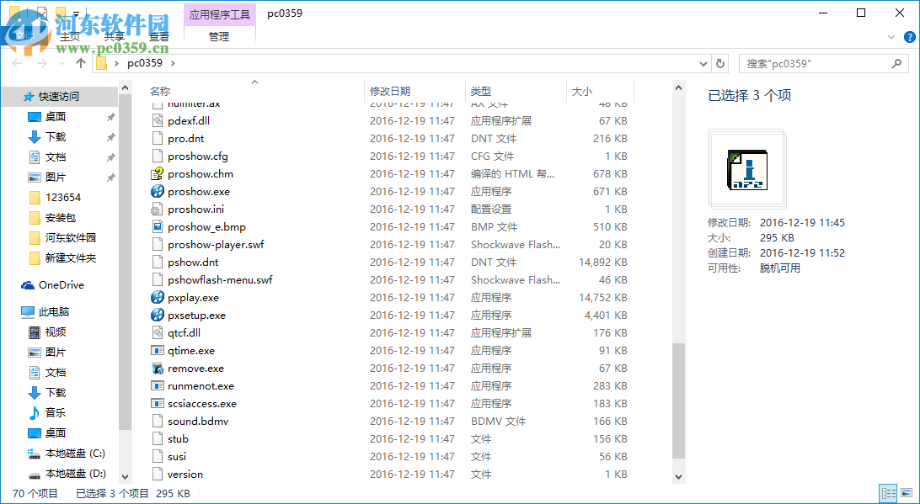Select the pxplay.exe executable icon
The width and height of the screenshot is (920, 504).
pyautogui.click(x=157, y=297)
